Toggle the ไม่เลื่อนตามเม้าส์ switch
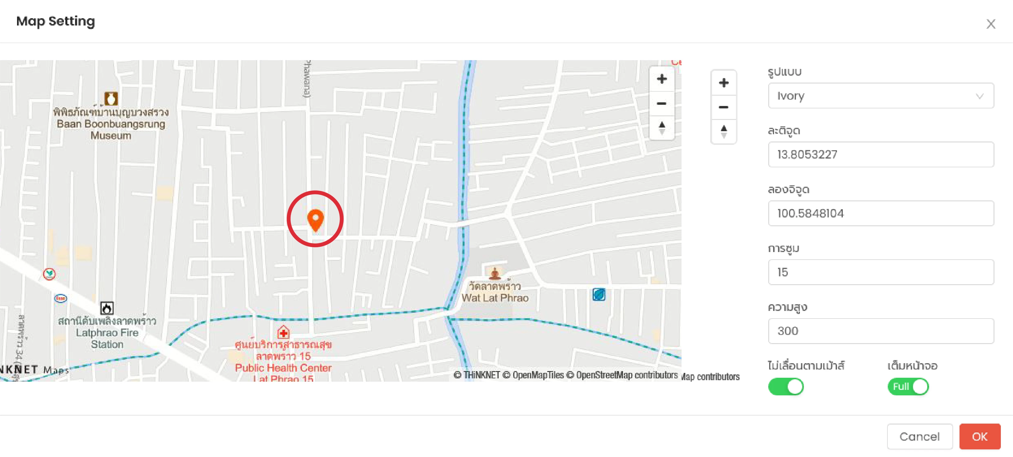 coord(785,386)
